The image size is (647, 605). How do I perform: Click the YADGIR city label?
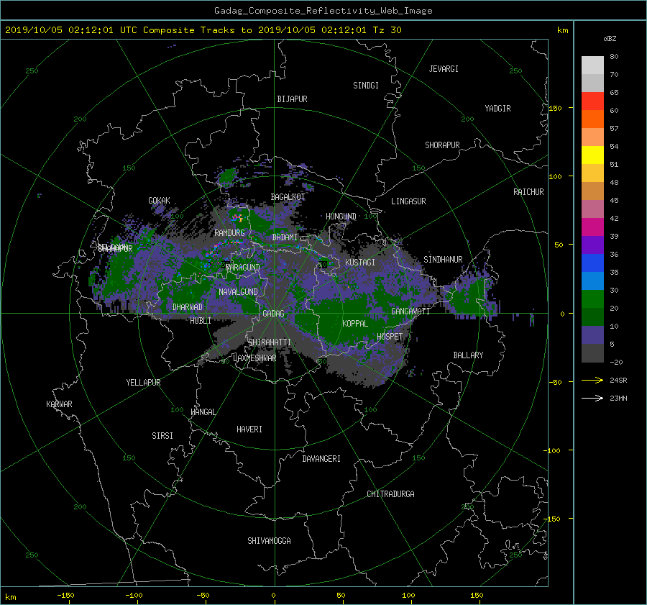(497, 109)
